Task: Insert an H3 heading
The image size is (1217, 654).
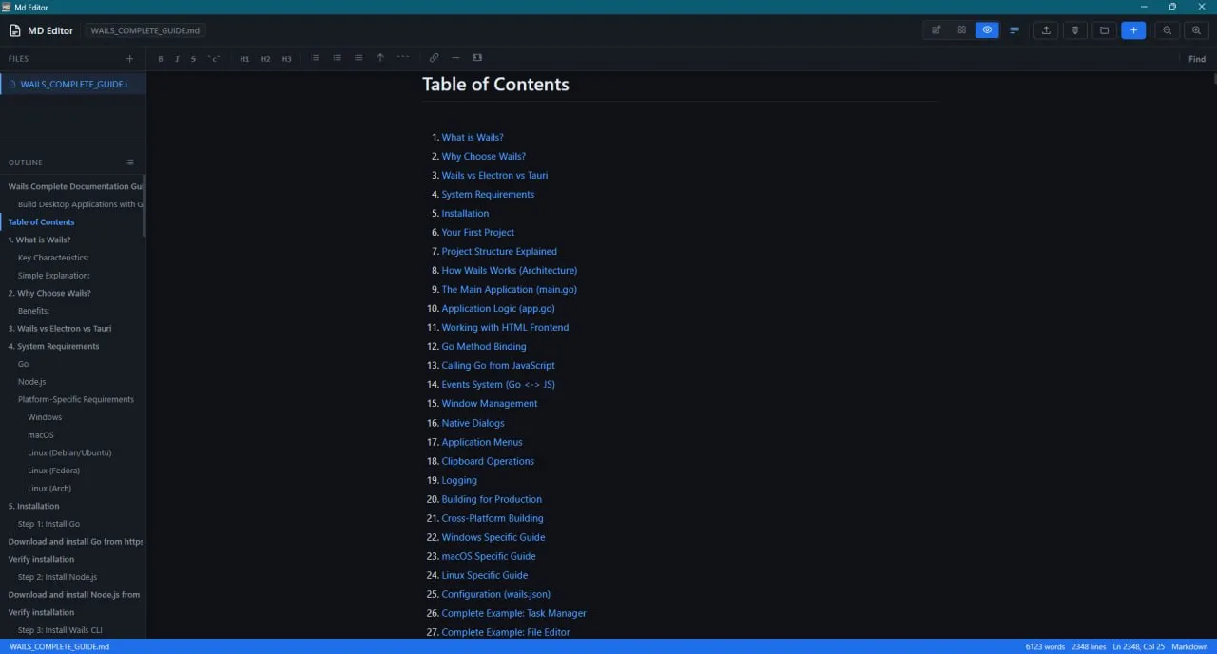Action: [286, 59]
